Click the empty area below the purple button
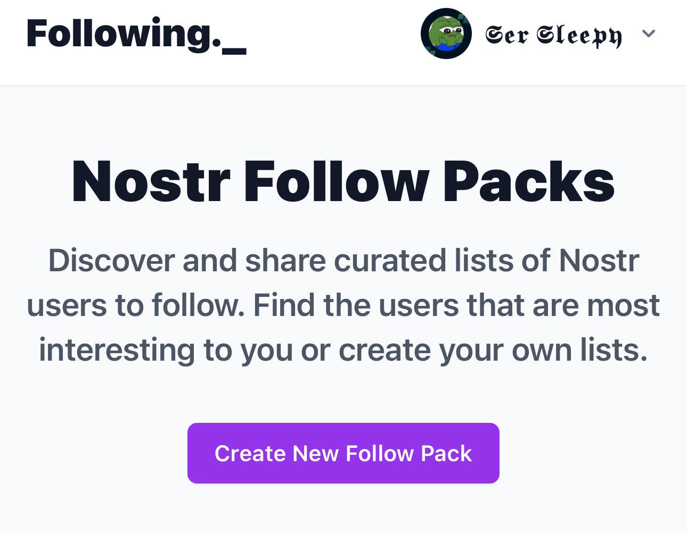Viewport: 687px width, 533px height. [343, 509]
